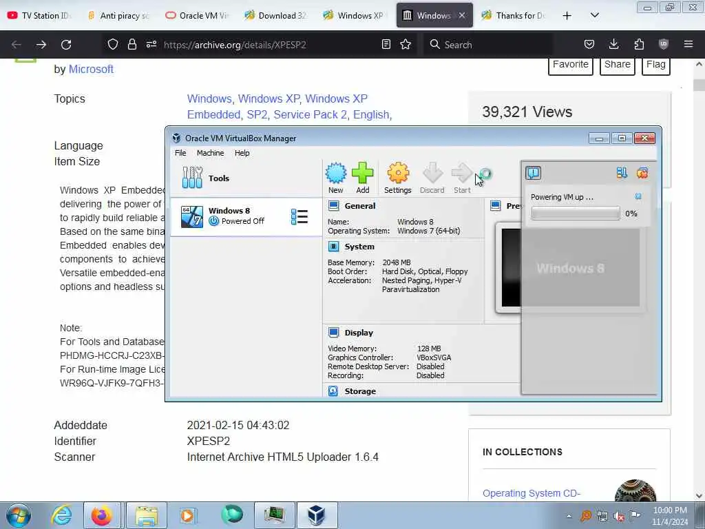Open the list all tabs dropdown
This screenshot has width=705, height=529.
tap(594, 15)
